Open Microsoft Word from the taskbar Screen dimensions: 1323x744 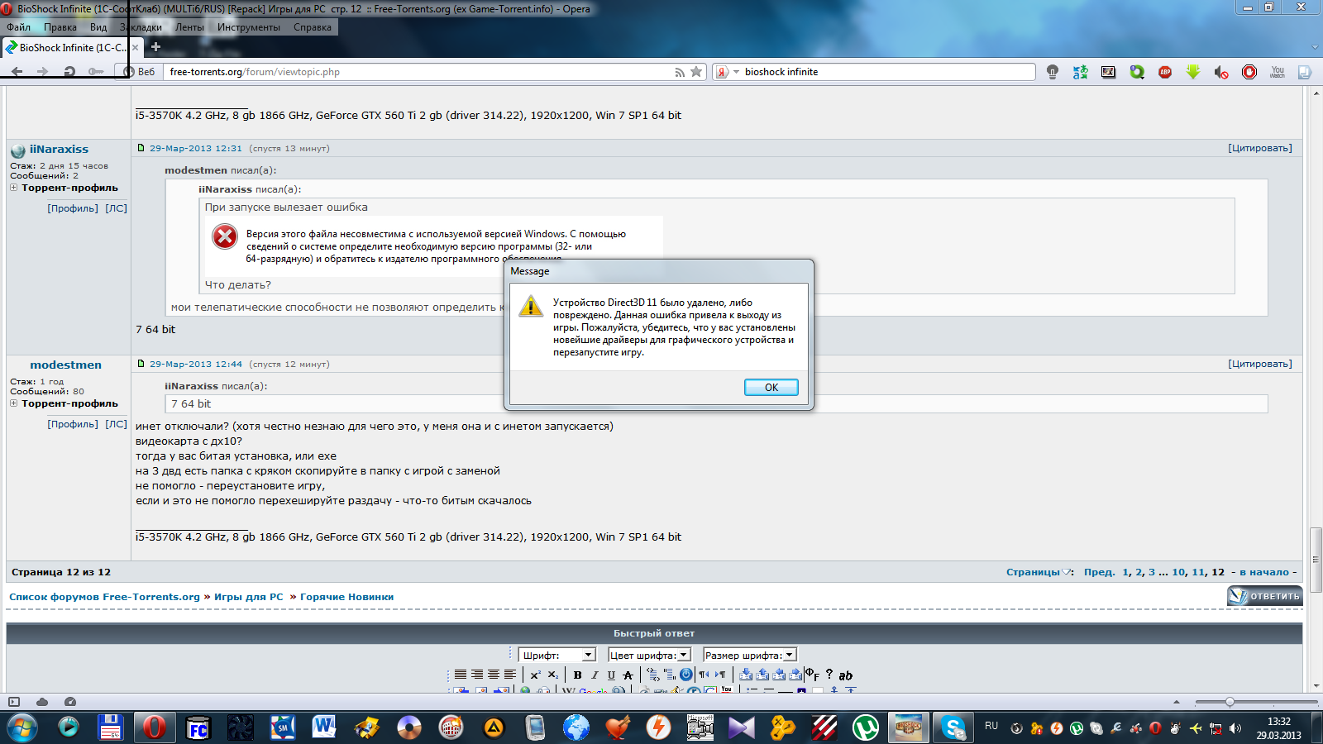(323, 727)
